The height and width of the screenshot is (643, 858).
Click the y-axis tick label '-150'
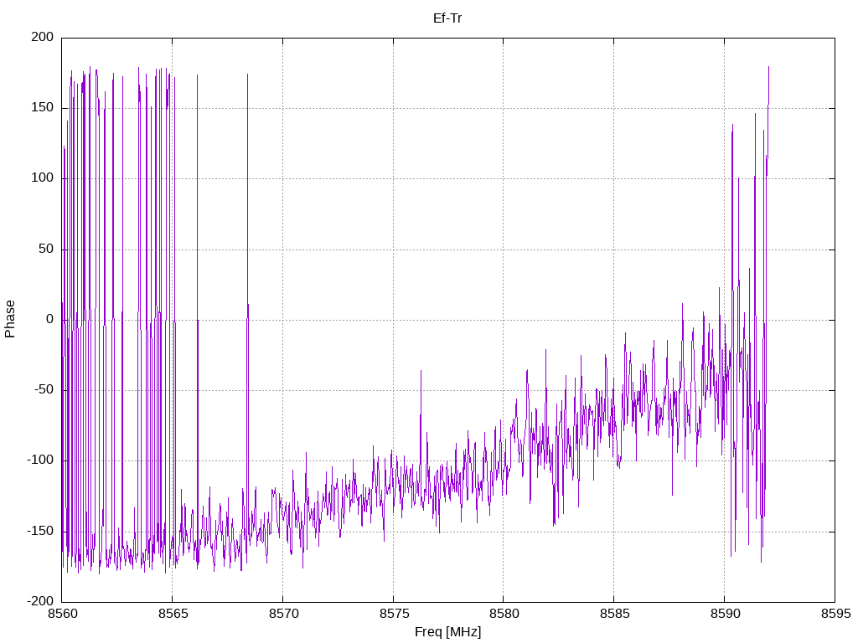tap(40, 531)
